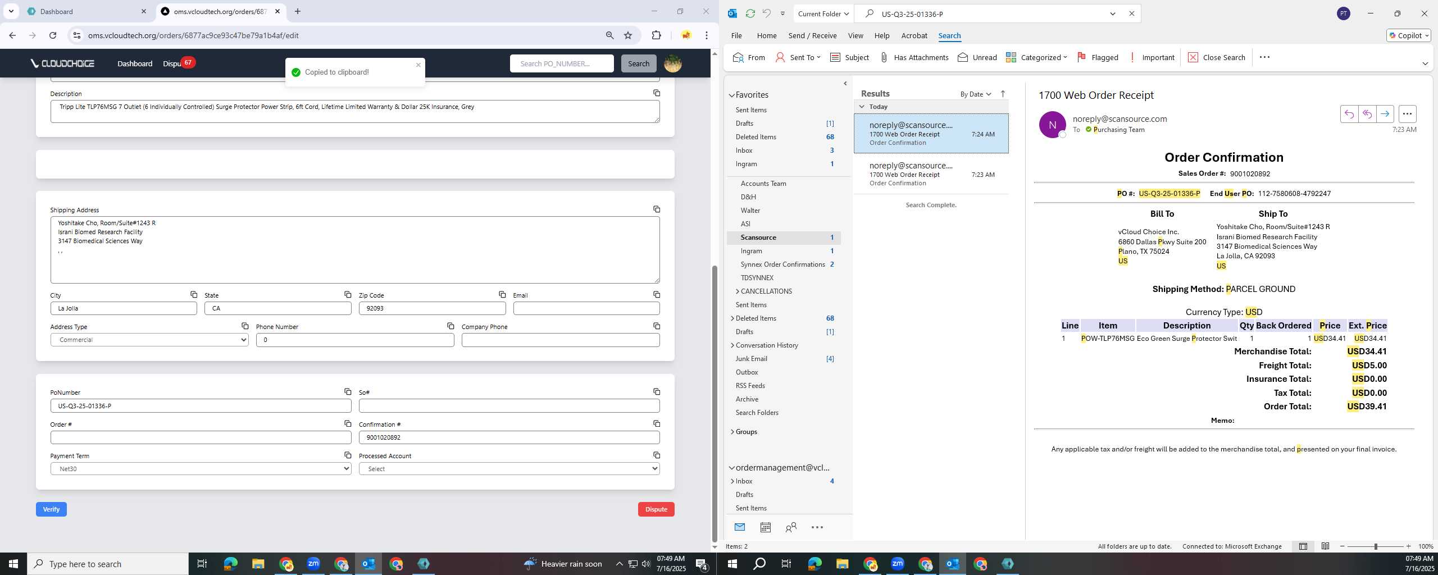The width and height of the screenshot is (1438, 575).
Task: Expand the Groups section in Outlook
Action: (732, 432)
